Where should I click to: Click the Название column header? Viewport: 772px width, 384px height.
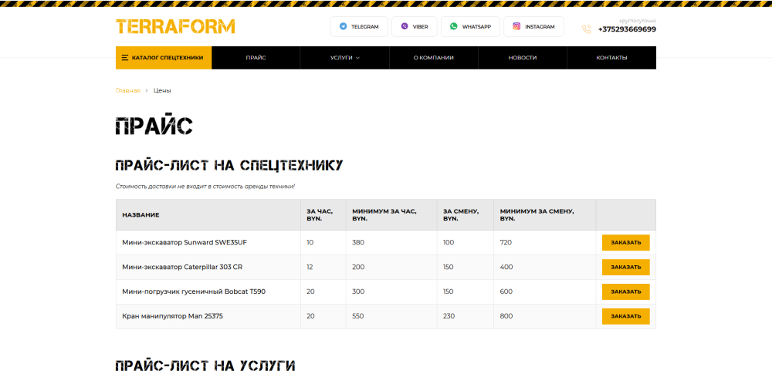[x=141, y=214]
